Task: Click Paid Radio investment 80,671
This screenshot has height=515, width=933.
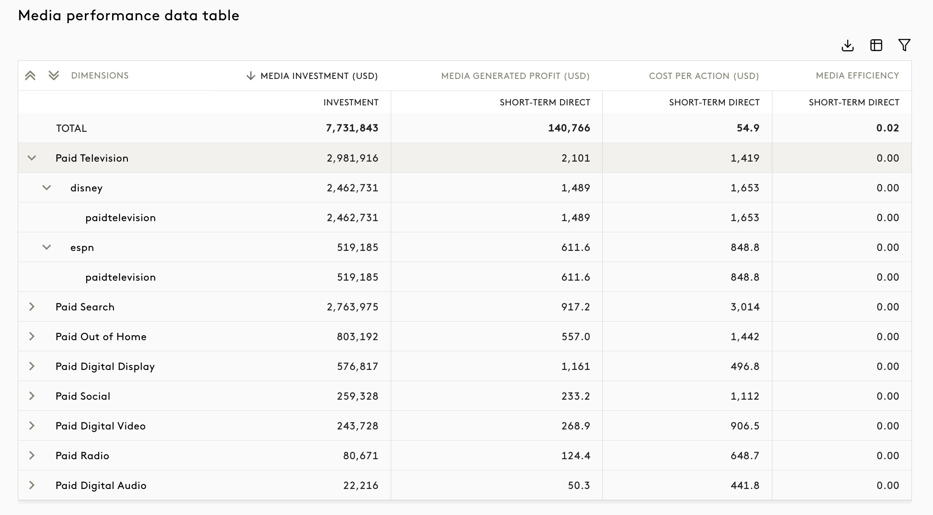Action: [x=361, y=455]
